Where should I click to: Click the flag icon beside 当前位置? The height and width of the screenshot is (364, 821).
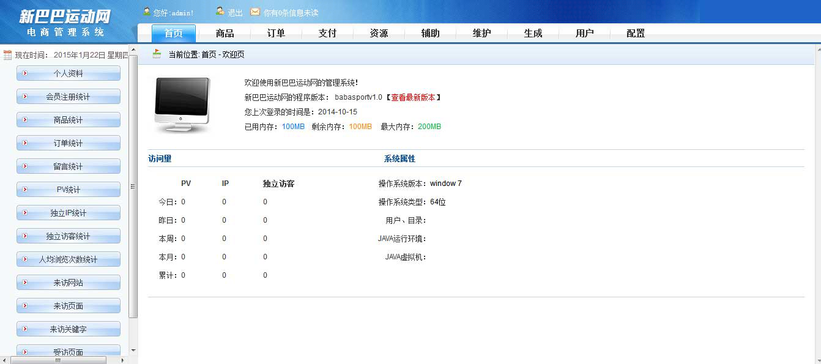pos(157,54)
